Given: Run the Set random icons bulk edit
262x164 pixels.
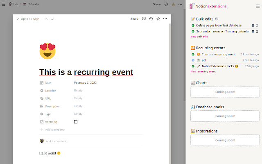Looking at the screenshot, I should tap(253, 31).
